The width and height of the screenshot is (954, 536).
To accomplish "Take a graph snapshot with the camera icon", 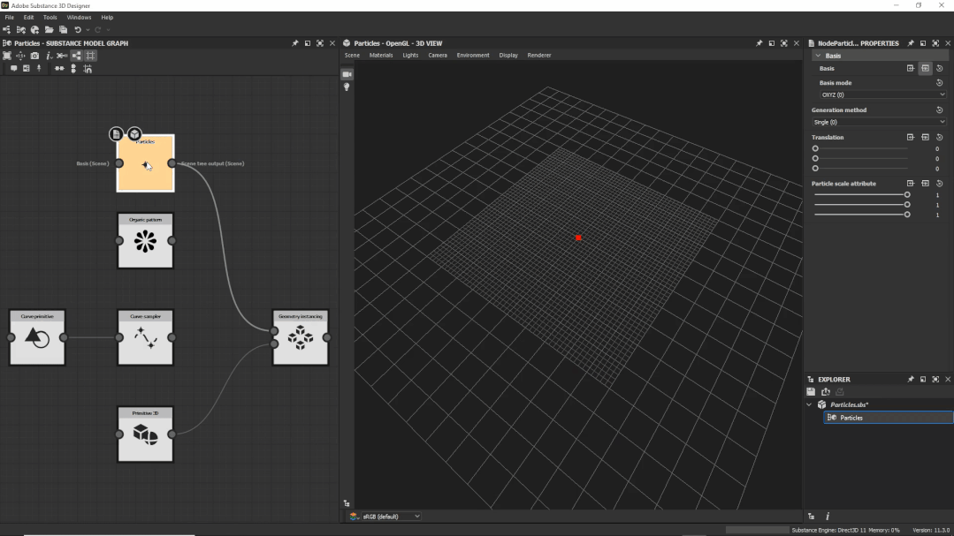I will [34, 56].
